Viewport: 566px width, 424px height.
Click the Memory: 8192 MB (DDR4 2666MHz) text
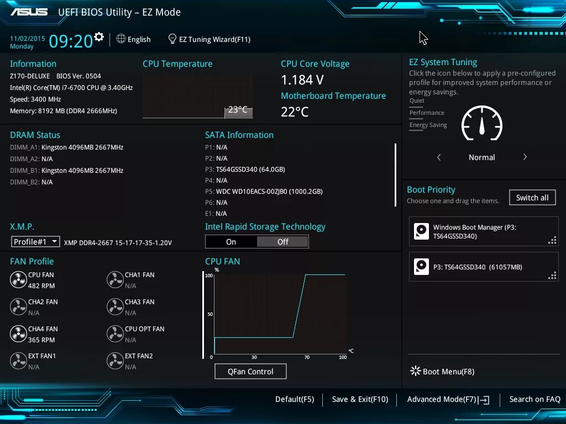[63, 110]
